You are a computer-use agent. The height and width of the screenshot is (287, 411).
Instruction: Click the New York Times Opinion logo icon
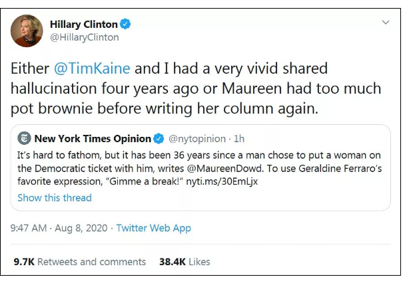click(25, 138)
